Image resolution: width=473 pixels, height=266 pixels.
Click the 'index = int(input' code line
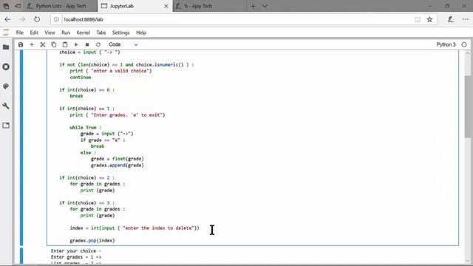(135, 228)
